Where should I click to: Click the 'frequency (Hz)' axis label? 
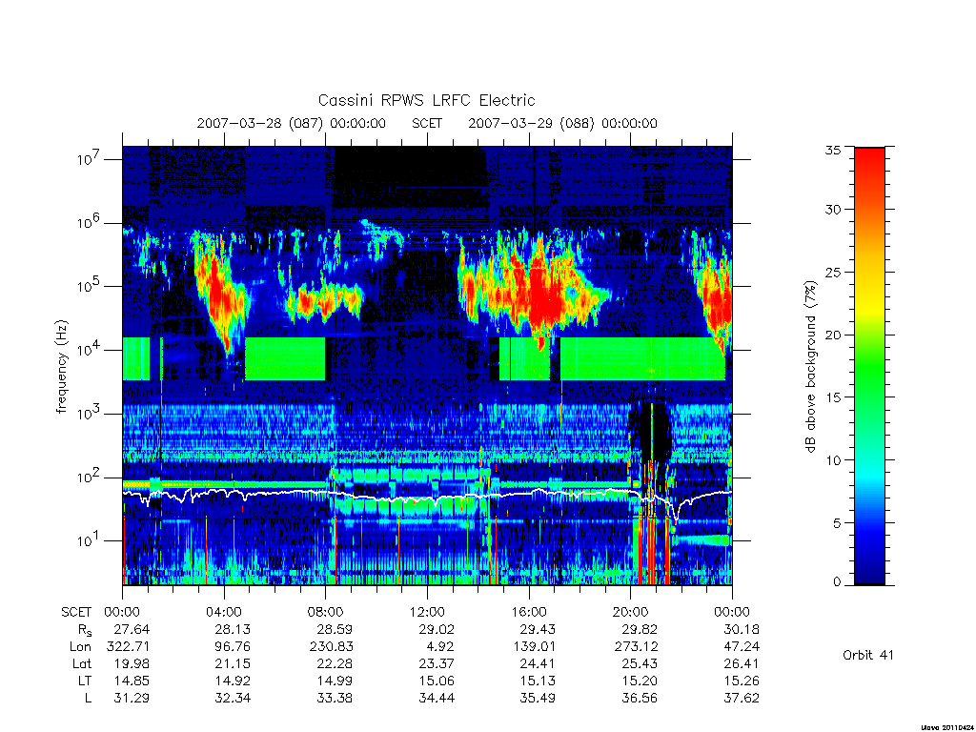tap(61, 367)
